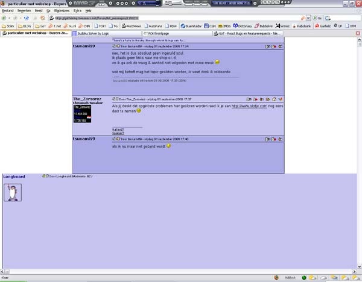The width and height of the screenshot is (362, 282).
Task: Open the FOK! bookmark
Action: coord(100,26)
